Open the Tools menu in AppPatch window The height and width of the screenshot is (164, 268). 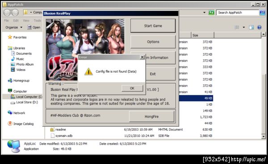pos(37,20)
